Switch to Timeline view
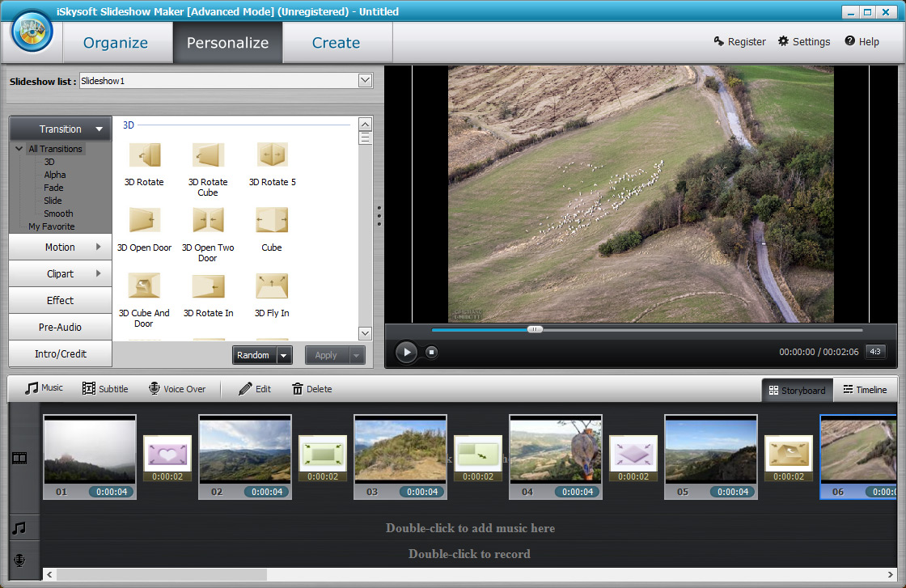Viewport: 906px width, 588px height. point(865,390)
